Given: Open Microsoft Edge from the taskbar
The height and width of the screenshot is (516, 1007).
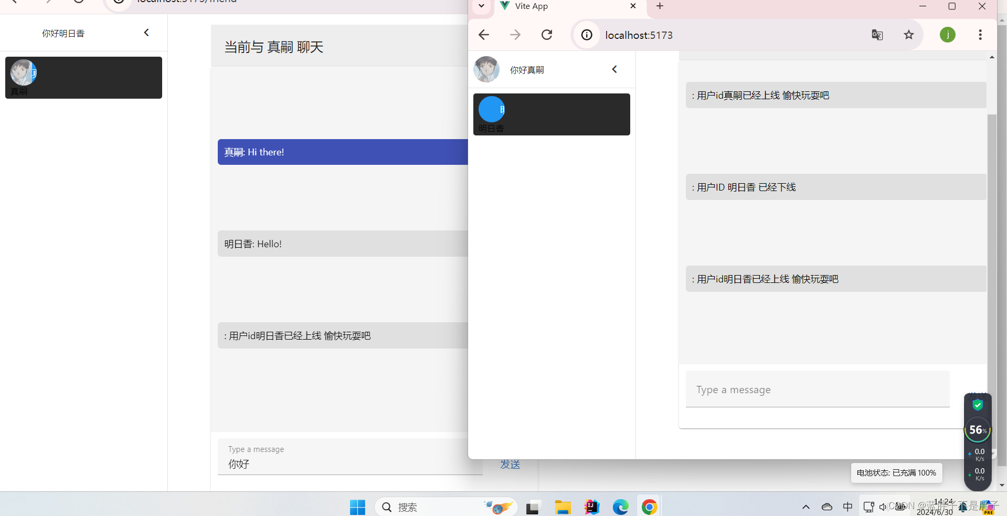Looking at the screenshot, I should click(621, 507).
